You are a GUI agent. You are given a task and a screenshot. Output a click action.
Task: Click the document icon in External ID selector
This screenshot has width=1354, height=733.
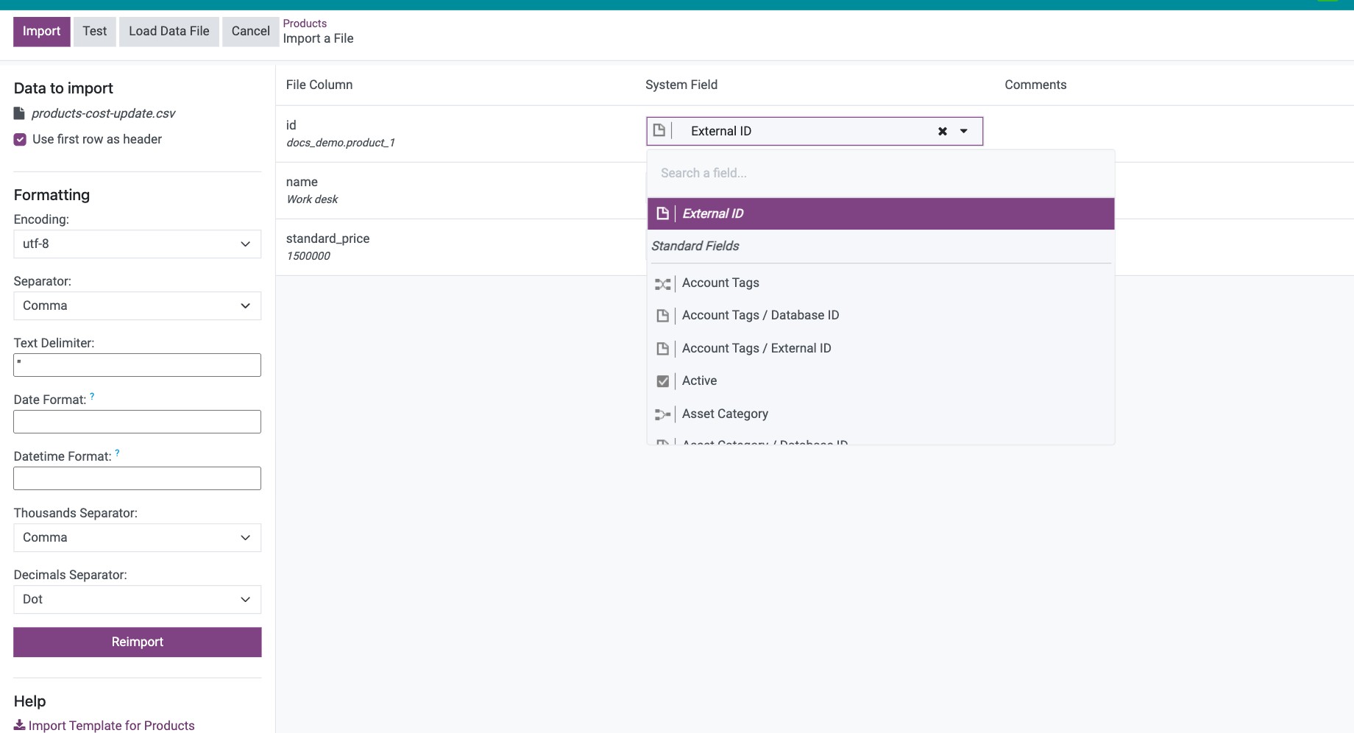659,130
